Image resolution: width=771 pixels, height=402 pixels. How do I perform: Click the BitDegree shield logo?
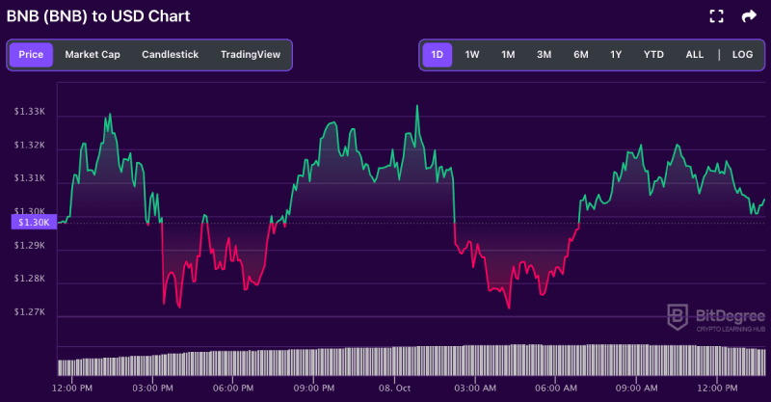coord(678,315)
